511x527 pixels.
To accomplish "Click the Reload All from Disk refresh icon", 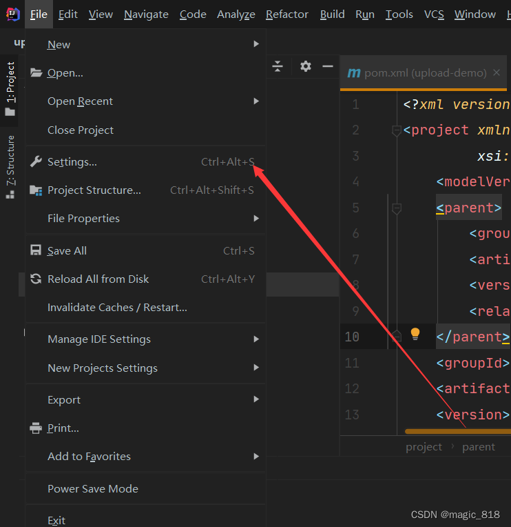I will (x=36, y=279).
